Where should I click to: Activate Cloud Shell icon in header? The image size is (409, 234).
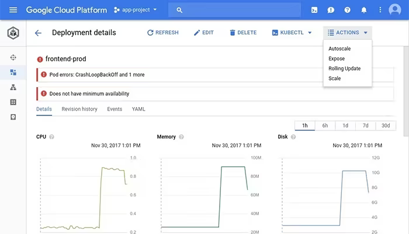tap(314, 10)
